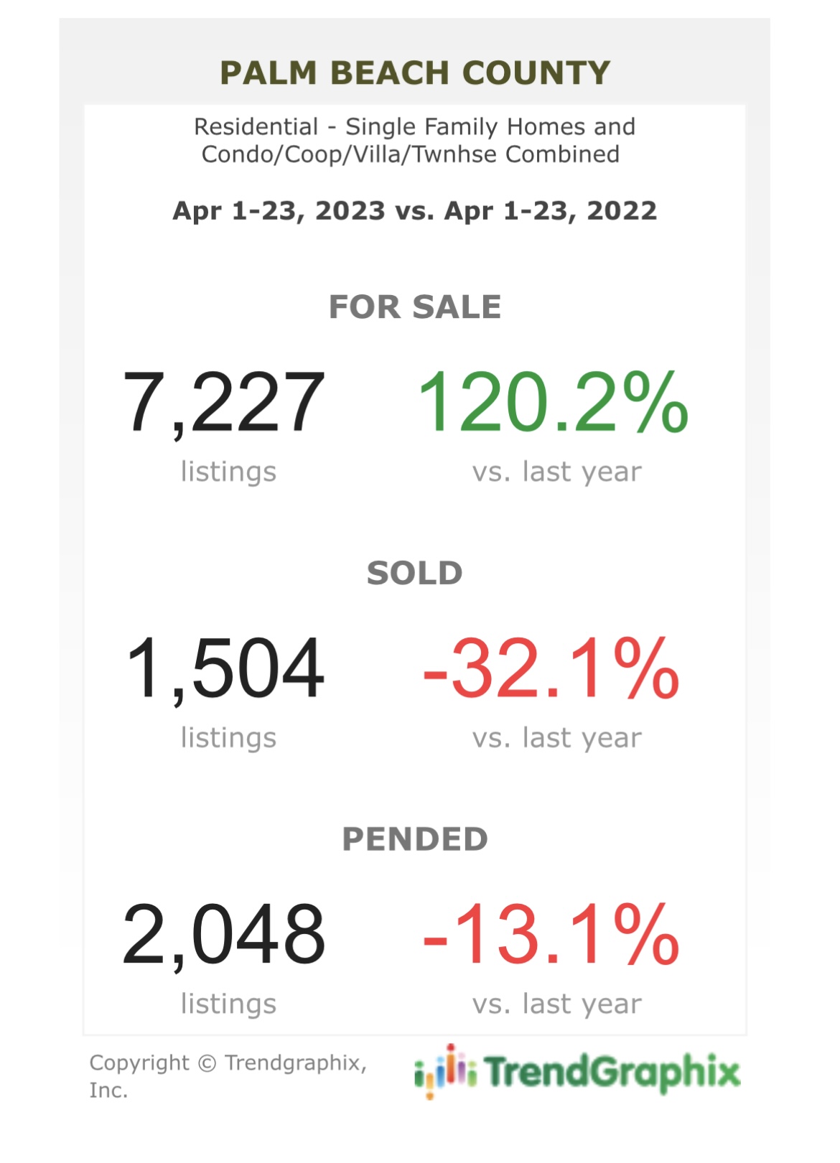Image resolution: width=840 pixels, height=1163 pixels.
Task: Select the PALM BEACH COUNTY title
Action: tap(415, 73)
